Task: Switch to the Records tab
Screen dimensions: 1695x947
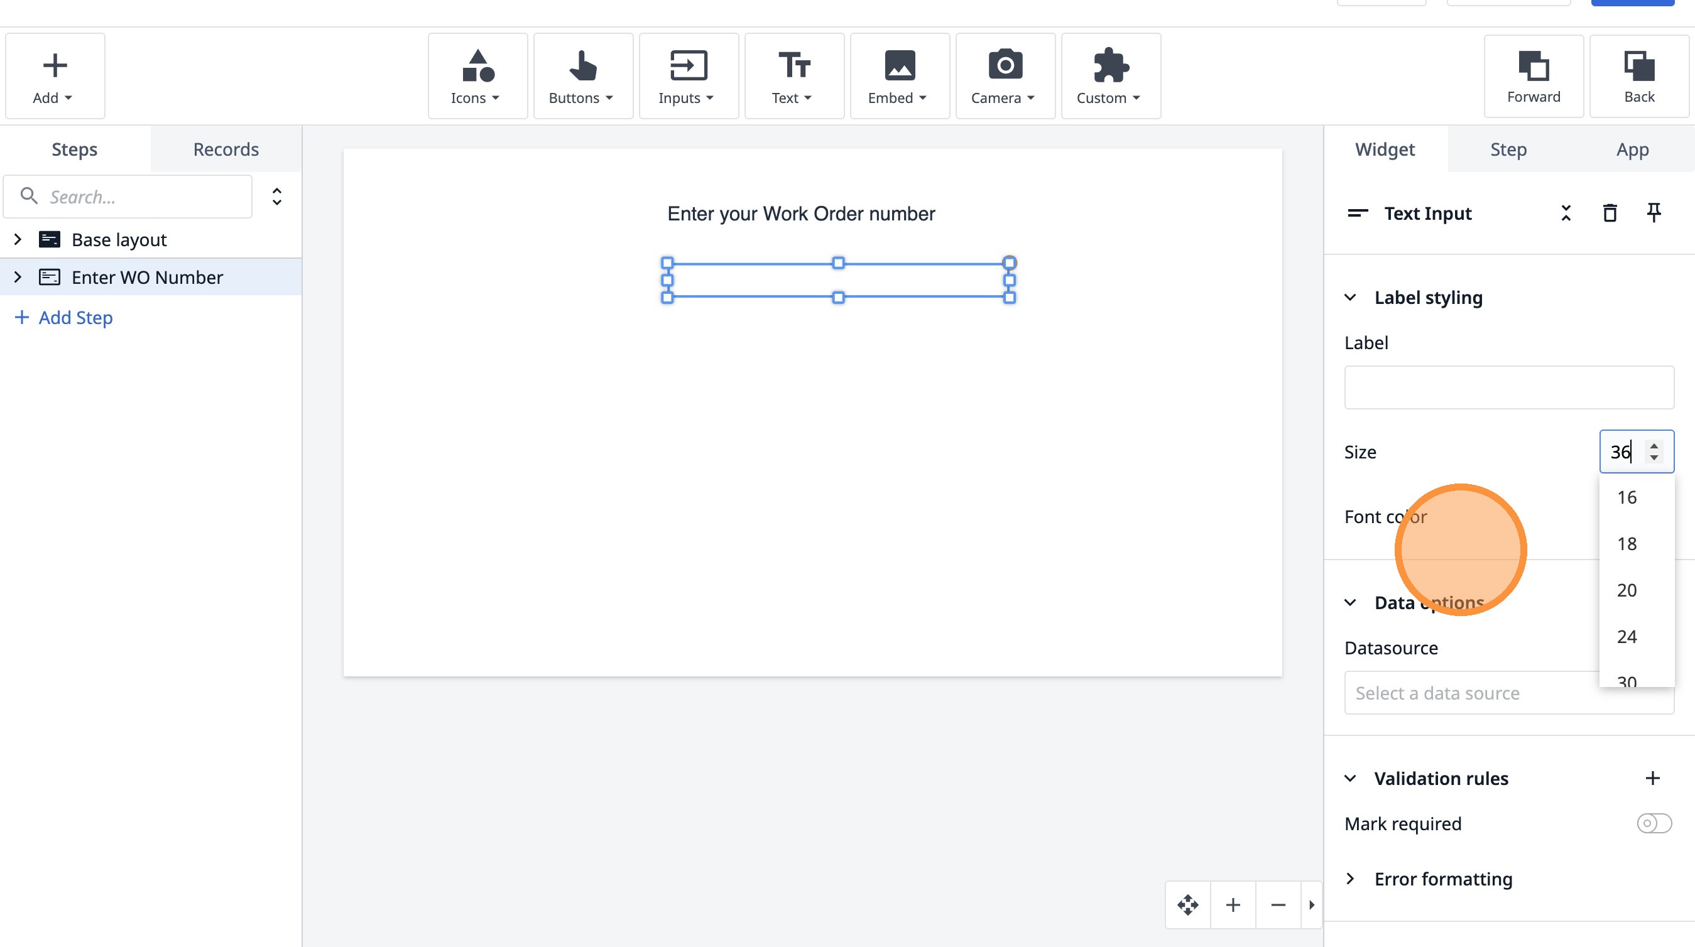Action: tap(226, 149)
